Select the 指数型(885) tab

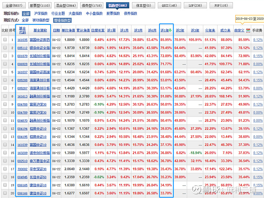point(117,5)
